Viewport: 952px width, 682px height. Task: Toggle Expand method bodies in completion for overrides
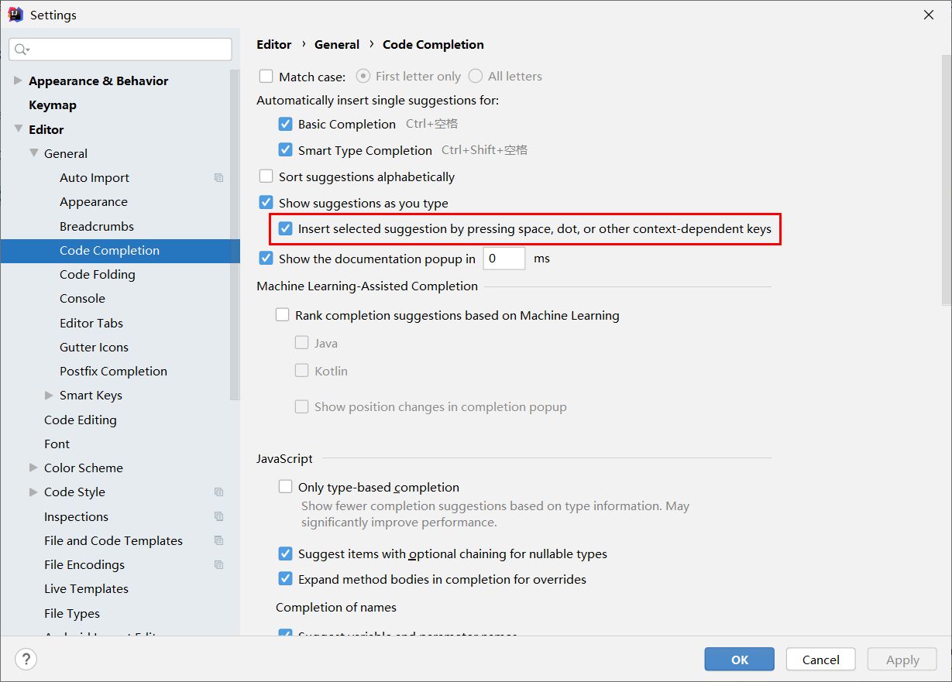coord(286,579)
